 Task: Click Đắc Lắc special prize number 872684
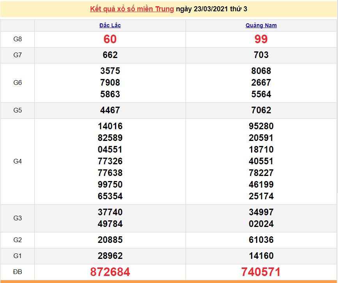(110, 272)
